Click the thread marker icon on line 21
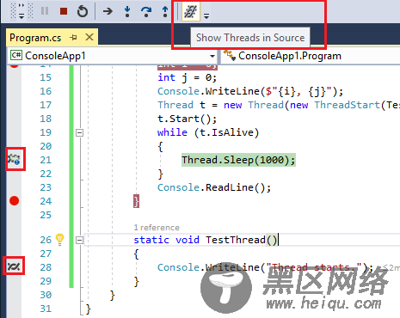400x318 pixels. (14, 159)
